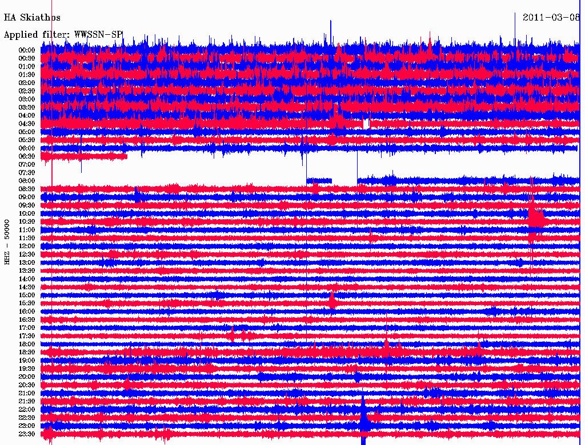Click the HHZ - 50000 axis label
The image size is (585, 445).
tap(7, 241)
